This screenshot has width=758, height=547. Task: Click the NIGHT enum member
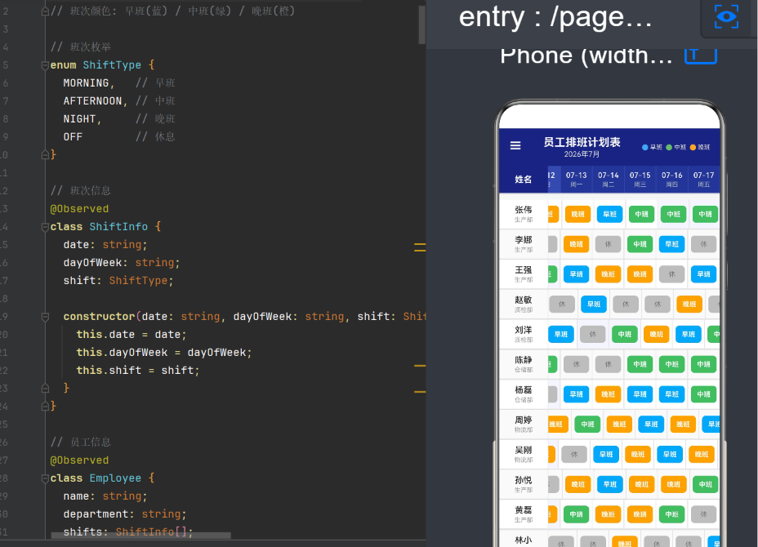[x=79, y=119]
